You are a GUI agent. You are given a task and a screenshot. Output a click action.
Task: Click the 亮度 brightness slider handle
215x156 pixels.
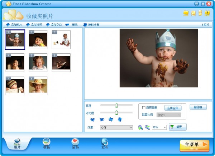coord(116,105)
